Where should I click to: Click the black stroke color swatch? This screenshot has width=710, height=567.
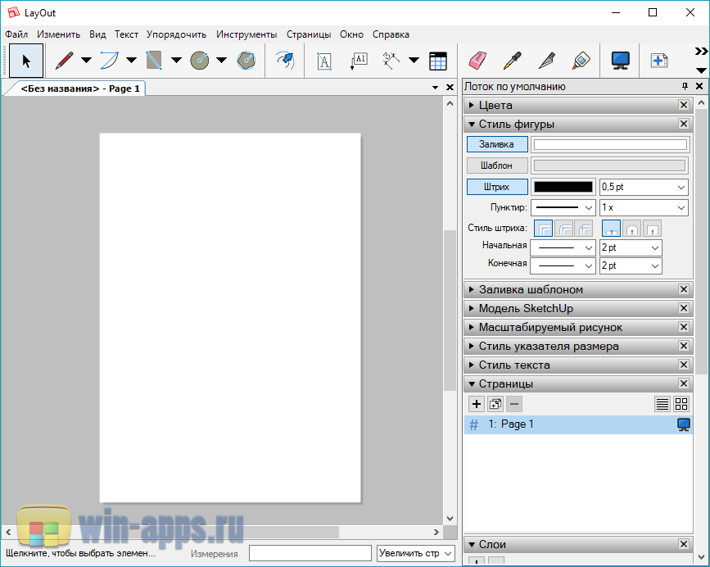coord(563,187)
